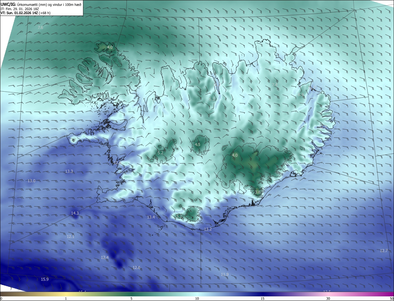
Task: Click the 12.1 value in the southwest sea
Action: point(70,237)
